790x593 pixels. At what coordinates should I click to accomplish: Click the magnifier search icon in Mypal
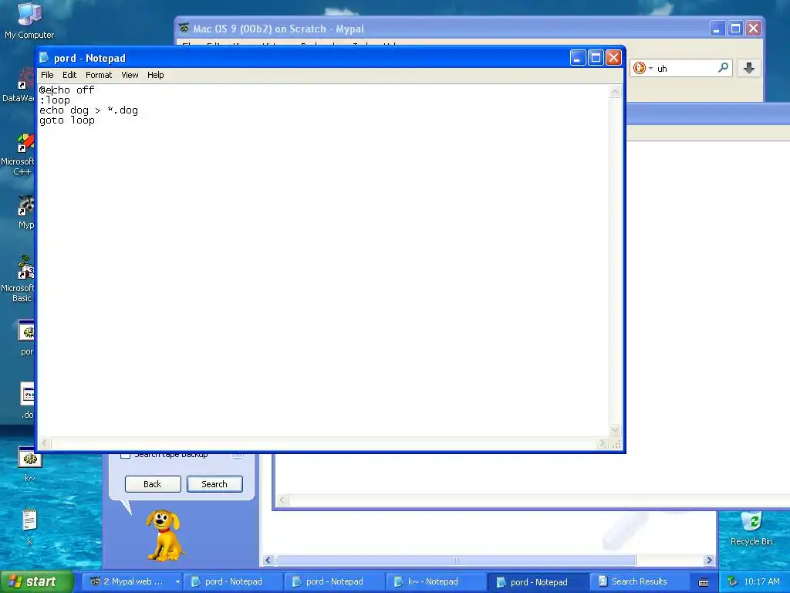723,68
